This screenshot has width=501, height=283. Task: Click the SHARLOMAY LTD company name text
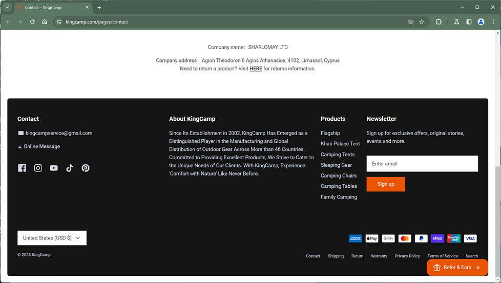tap(268, 47)
